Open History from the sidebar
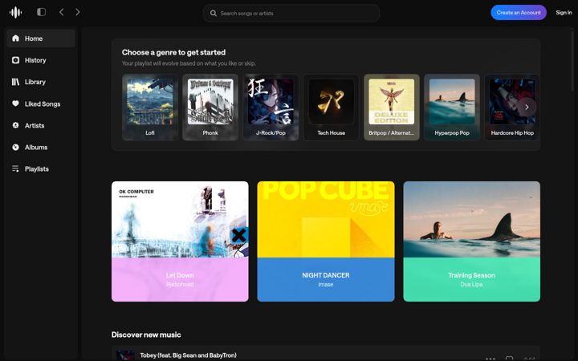This screenshot has width=578, height=361. [41, 60]
